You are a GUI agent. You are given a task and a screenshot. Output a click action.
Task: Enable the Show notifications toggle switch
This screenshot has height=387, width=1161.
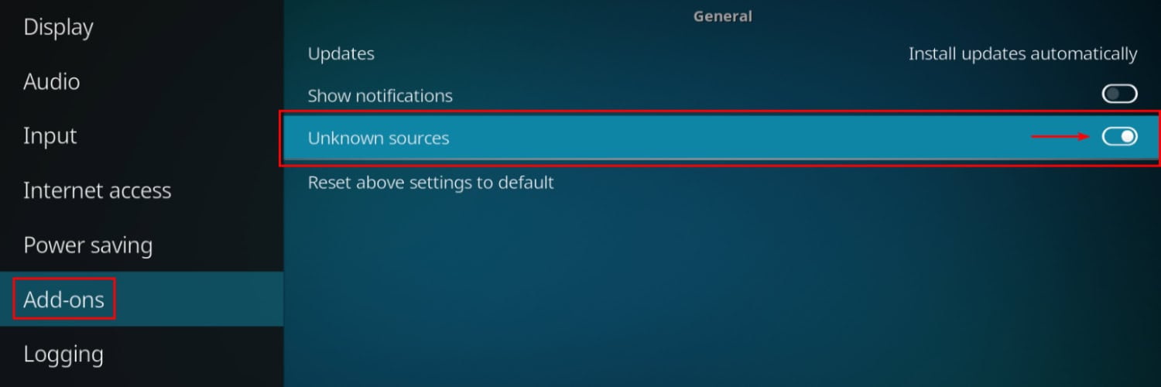1119,94
